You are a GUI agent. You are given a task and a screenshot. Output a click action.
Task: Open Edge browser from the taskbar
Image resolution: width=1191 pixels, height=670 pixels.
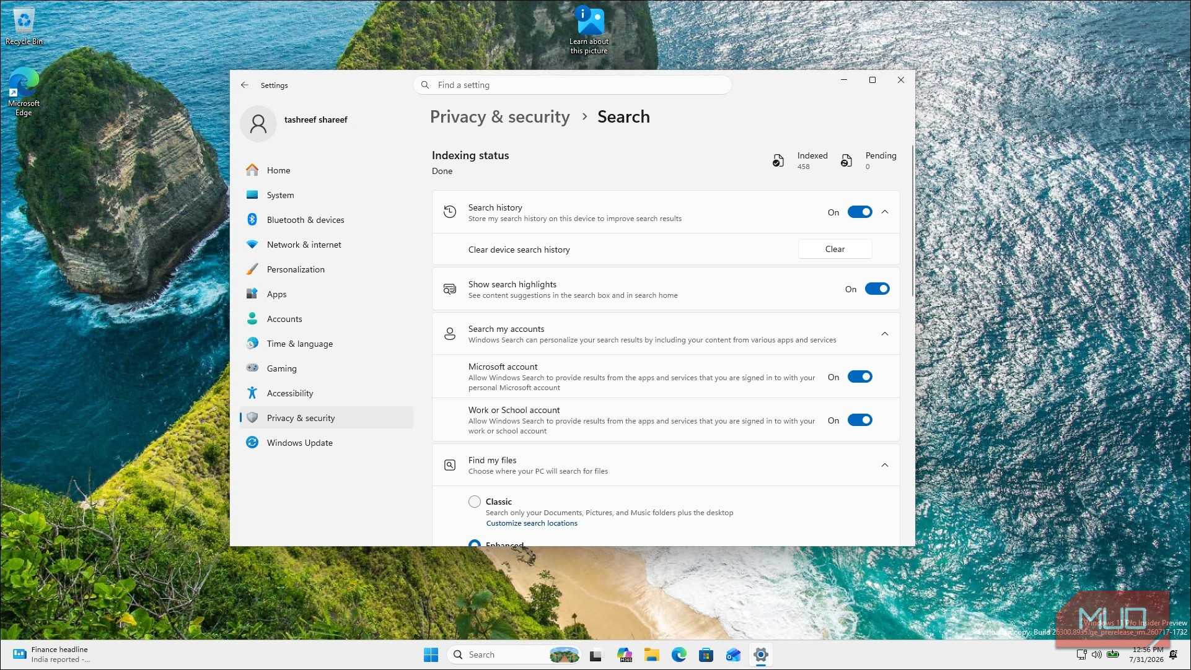coord(679,655)
